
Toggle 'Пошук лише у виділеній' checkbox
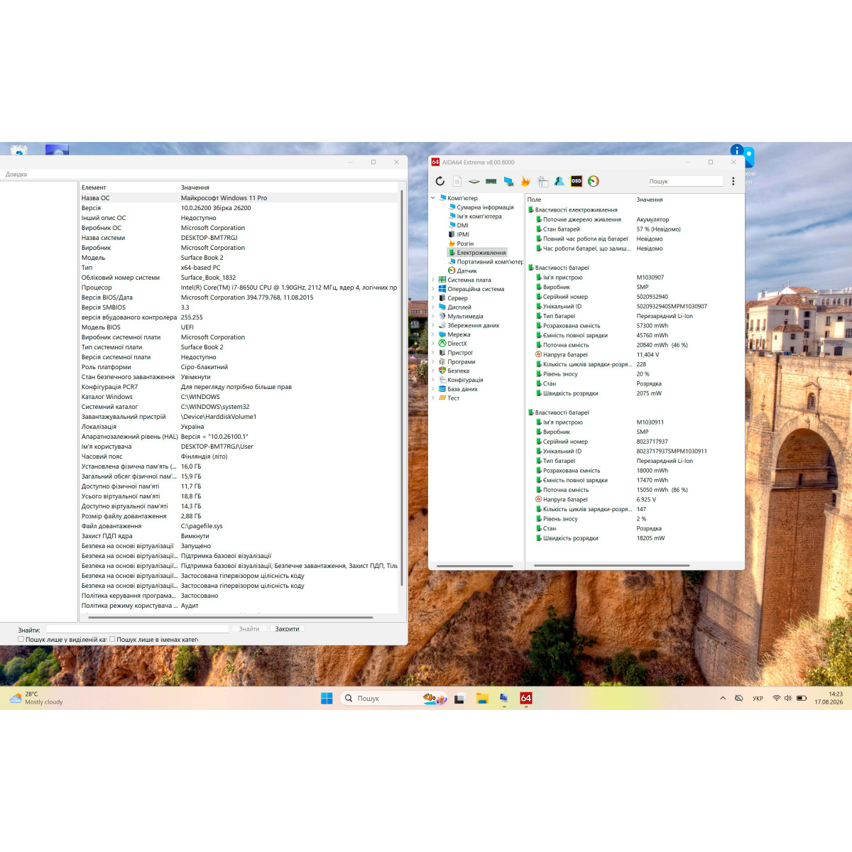pos(21,639)
